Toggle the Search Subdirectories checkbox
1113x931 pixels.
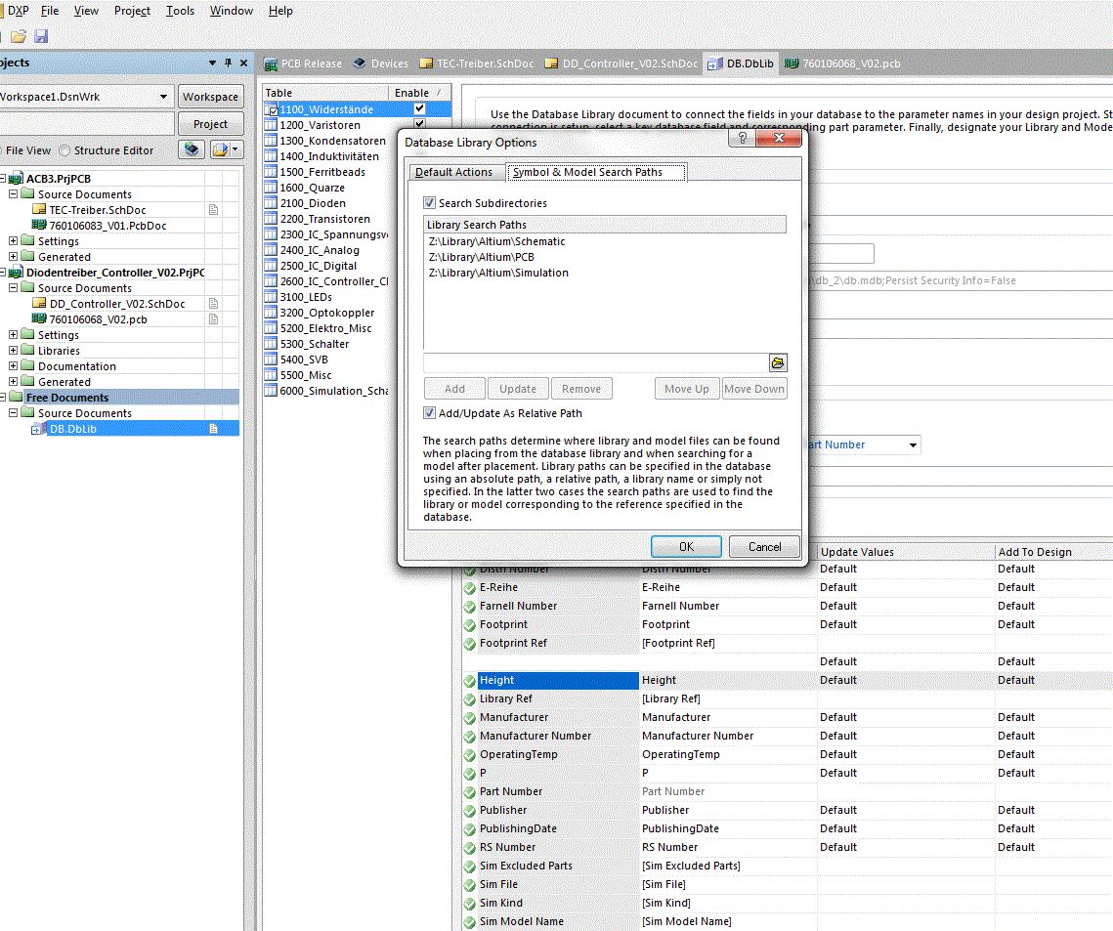coord(430,203)
